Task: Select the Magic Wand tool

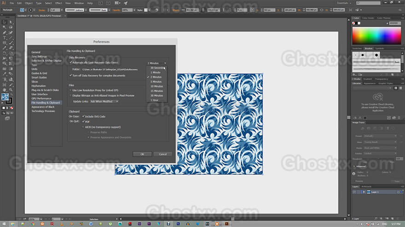Action: point(5,27)
